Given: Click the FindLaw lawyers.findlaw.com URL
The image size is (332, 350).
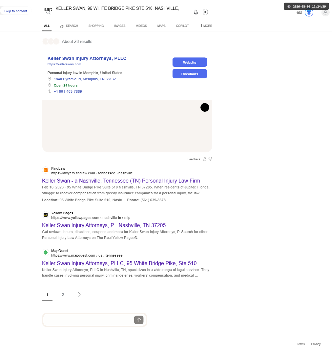Looking at the screenshot, I should coord(92,173).
